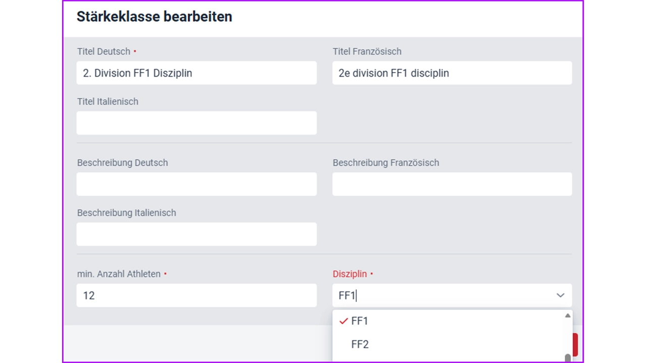The image size is (646, 363).
Task: Click the dropdown list scroll-up arrow
Action: coord(568,316)
